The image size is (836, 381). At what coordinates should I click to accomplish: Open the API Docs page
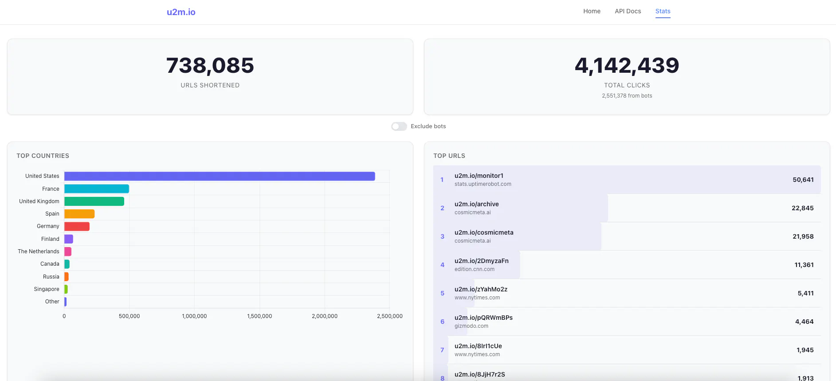click(628, 11)
